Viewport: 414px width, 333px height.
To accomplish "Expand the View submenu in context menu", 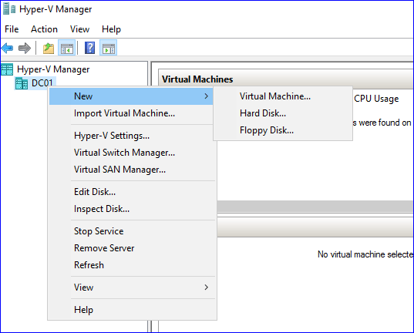I will point(132,288).
